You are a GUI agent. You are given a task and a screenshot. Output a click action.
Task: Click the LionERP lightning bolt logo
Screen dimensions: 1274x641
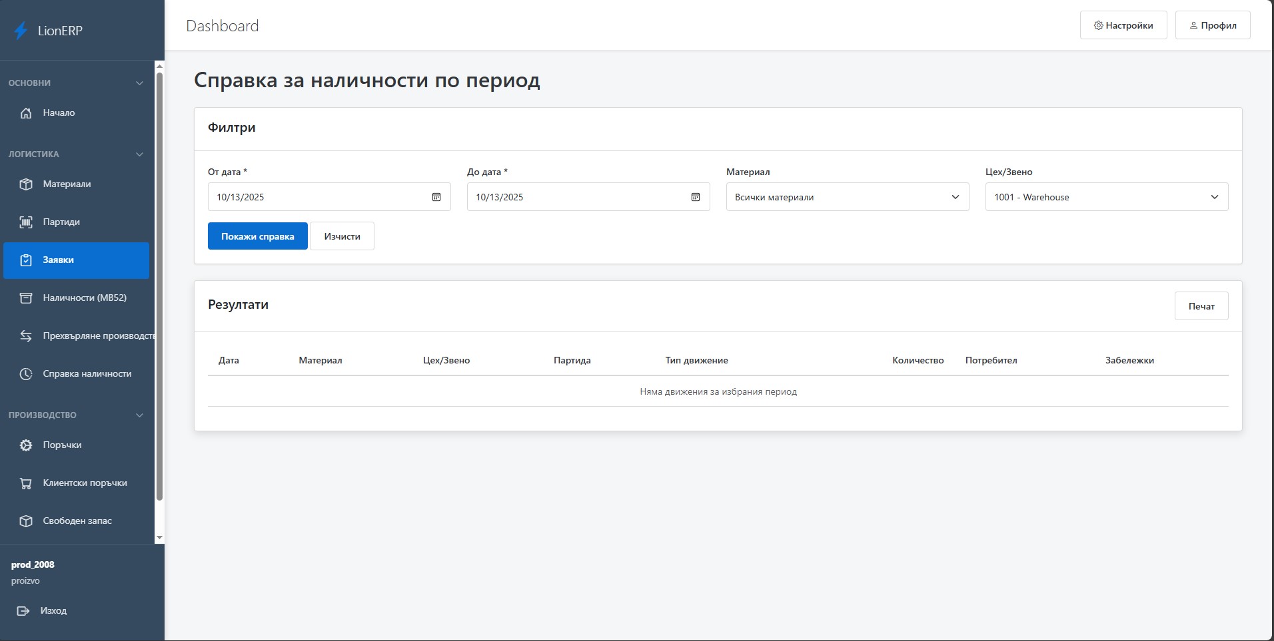tap(21, 30)
